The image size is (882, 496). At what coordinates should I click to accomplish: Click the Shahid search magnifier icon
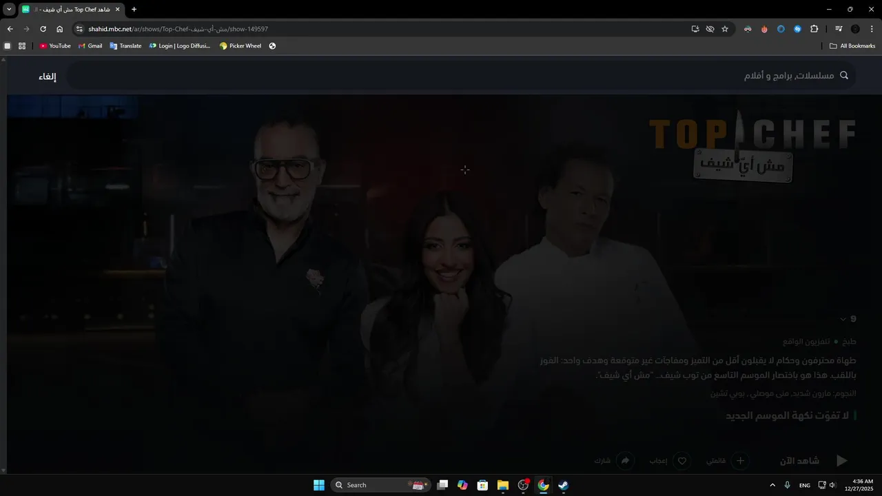coord(844,76)
